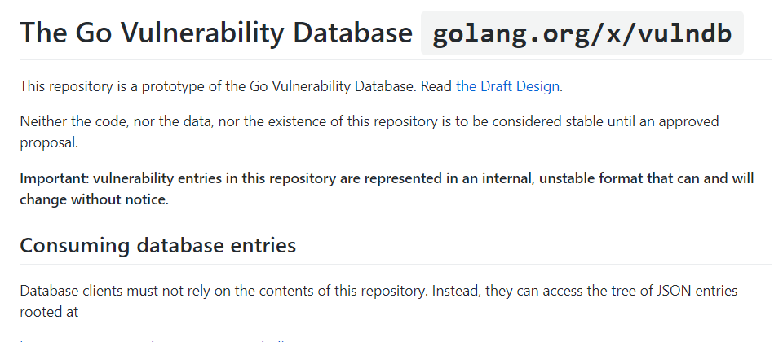Click the divider under Consuming database entries

pyautogui.click(x=396, y=264)
